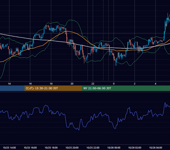The image size is (170, 150).
Task: Click hour label 16 on price chart axis
Action: click(x=30, y=84)
